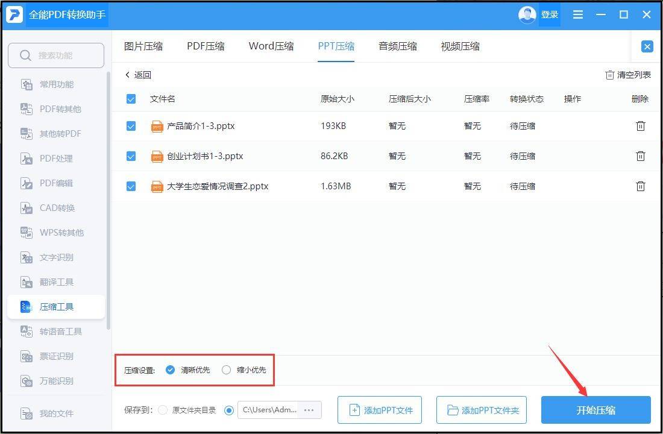Toggle the select-all checkbox in the header
Screen dimensions: 663x434
[x=131, y=99]
